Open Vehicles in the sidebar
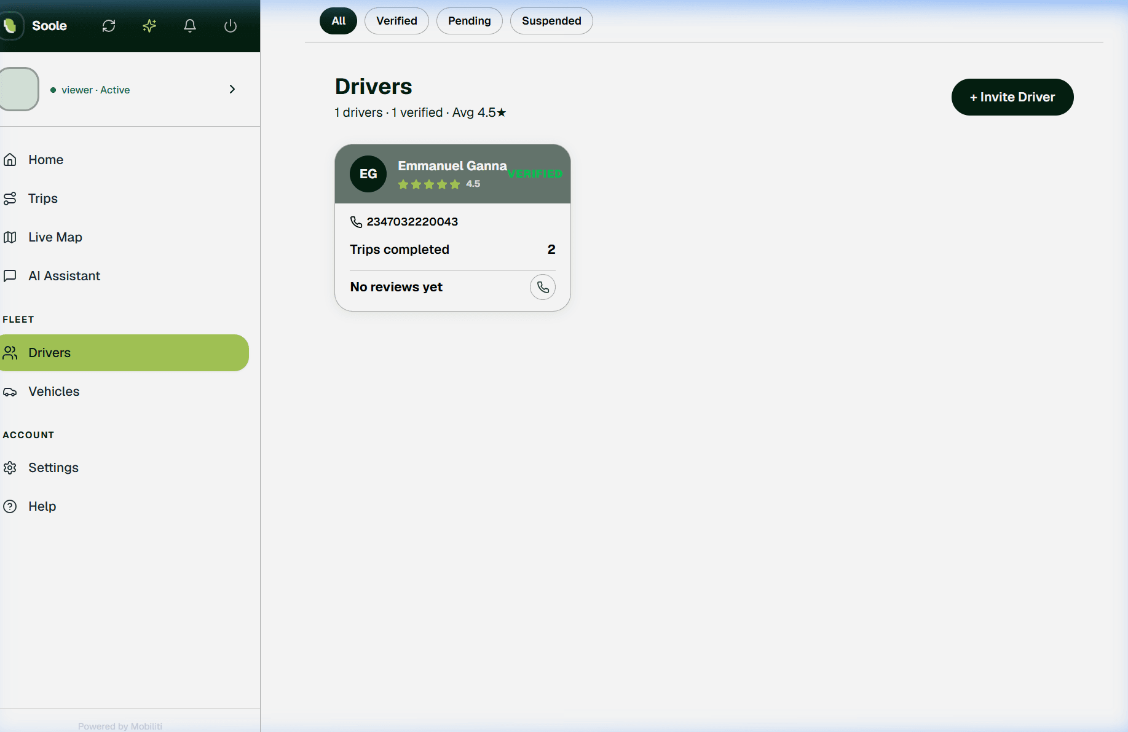 coord(124,392)
